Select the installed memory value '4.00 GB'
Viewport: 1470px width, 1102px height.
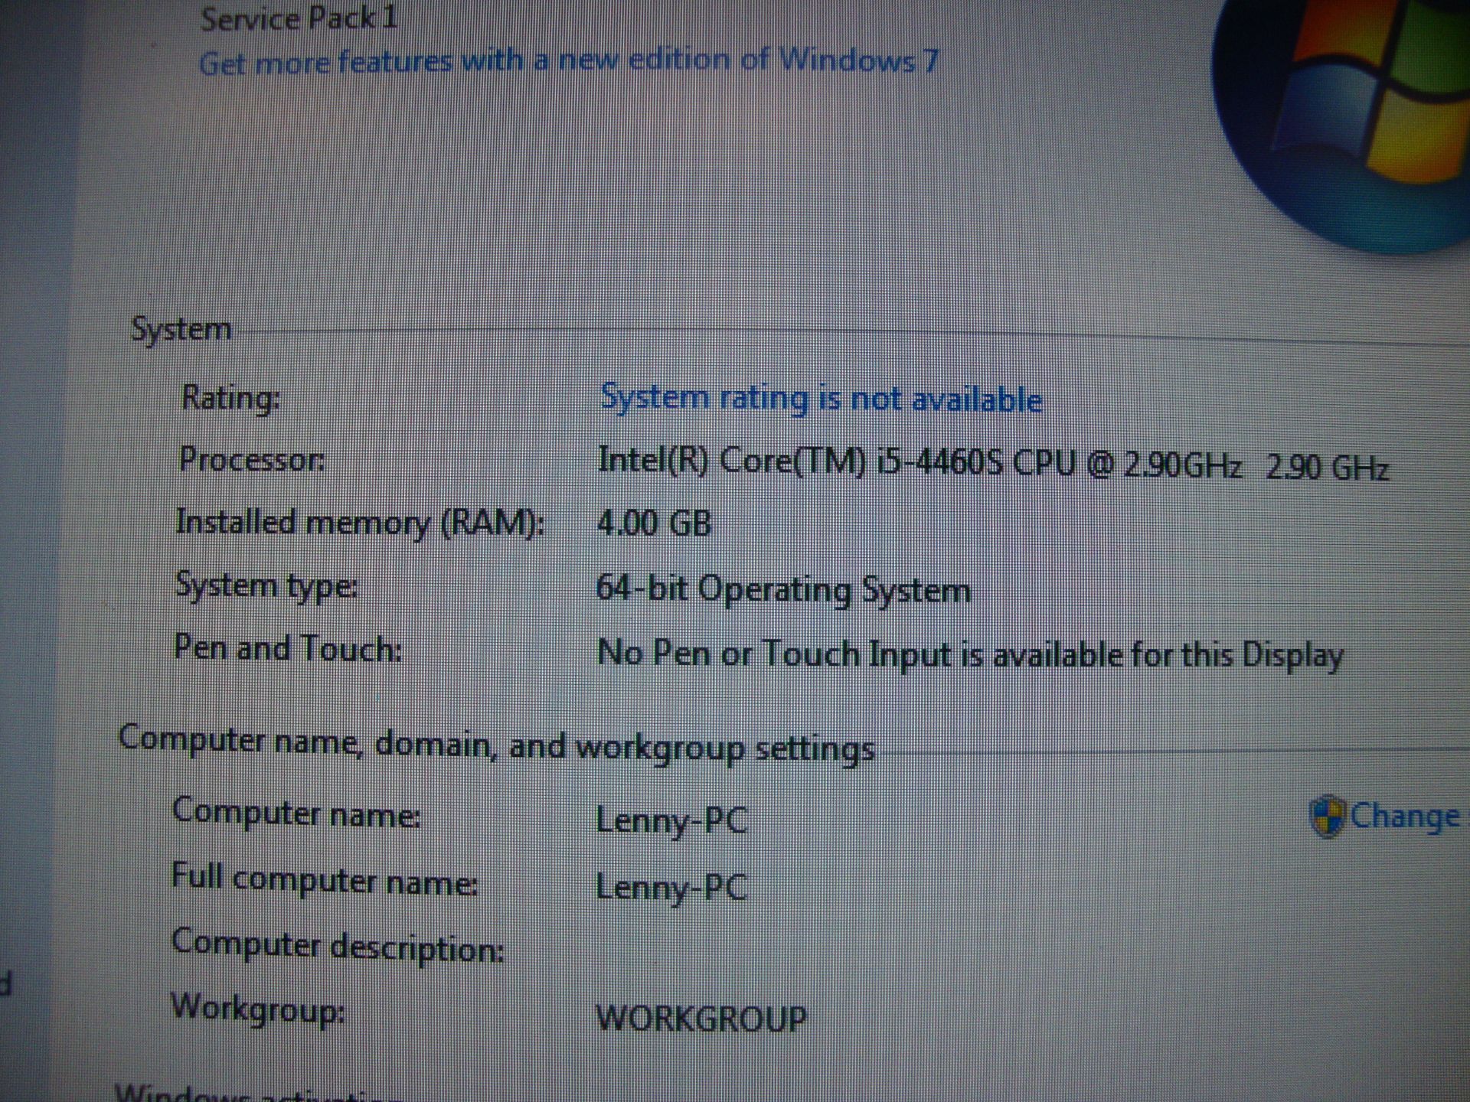pyautogui.click(x=654, y=523)
